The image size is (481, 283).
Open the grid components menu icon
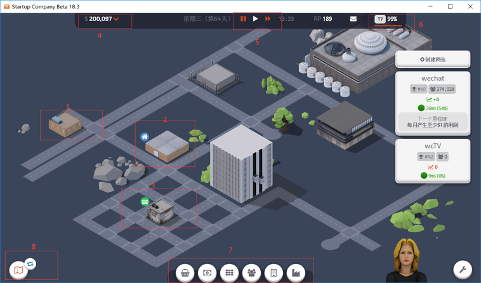coord(230,273)
